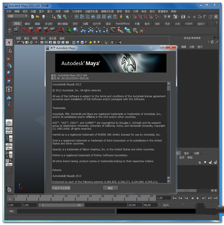Click the playback end time field 24.00
The height and width of the screenshot is (225, 224).
(135, 205)
